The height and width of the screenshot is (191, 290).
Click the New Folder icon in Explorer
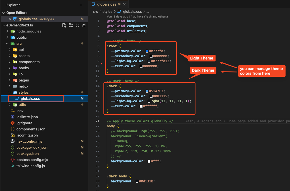tap(71, 25)
